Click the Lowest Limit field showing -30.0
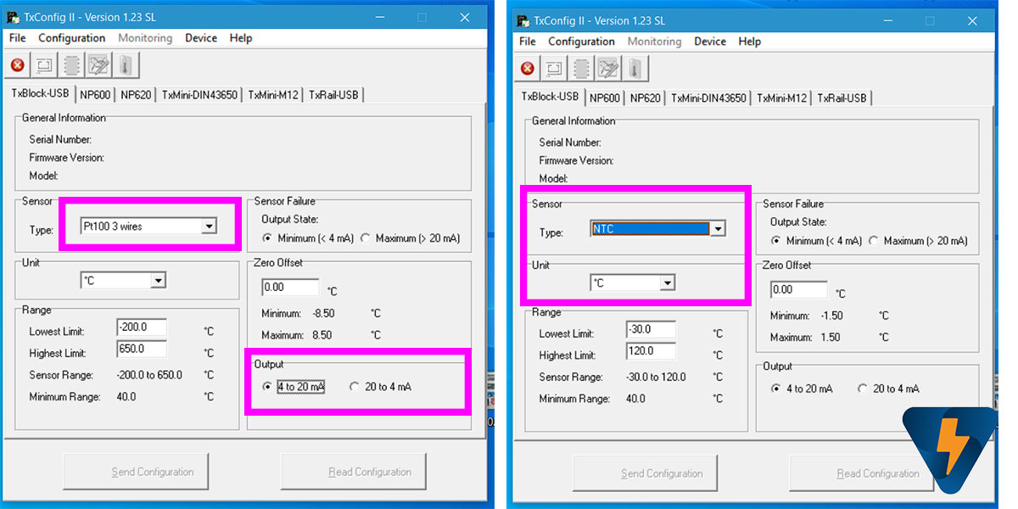Image resolution: width=1018 pixels, height=509 pixels. [651, 329]
